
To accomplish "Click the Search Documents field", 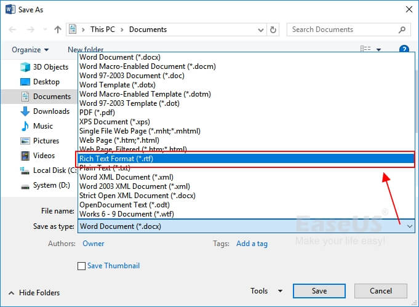I will point(340,30).
